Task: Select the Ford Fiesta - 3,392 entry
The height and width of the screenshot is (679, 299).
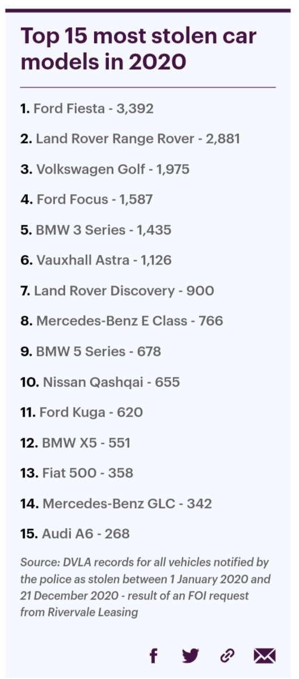Action: 87,108
